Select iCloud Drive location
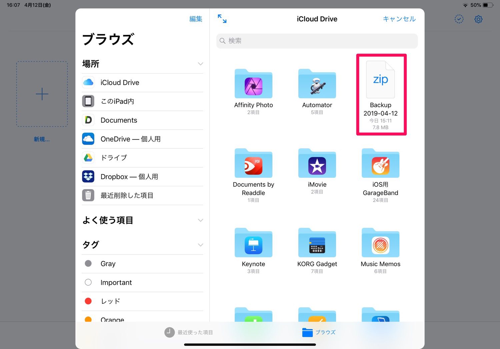The width and height of the screenshot is (500, 349). coord(143,83)
